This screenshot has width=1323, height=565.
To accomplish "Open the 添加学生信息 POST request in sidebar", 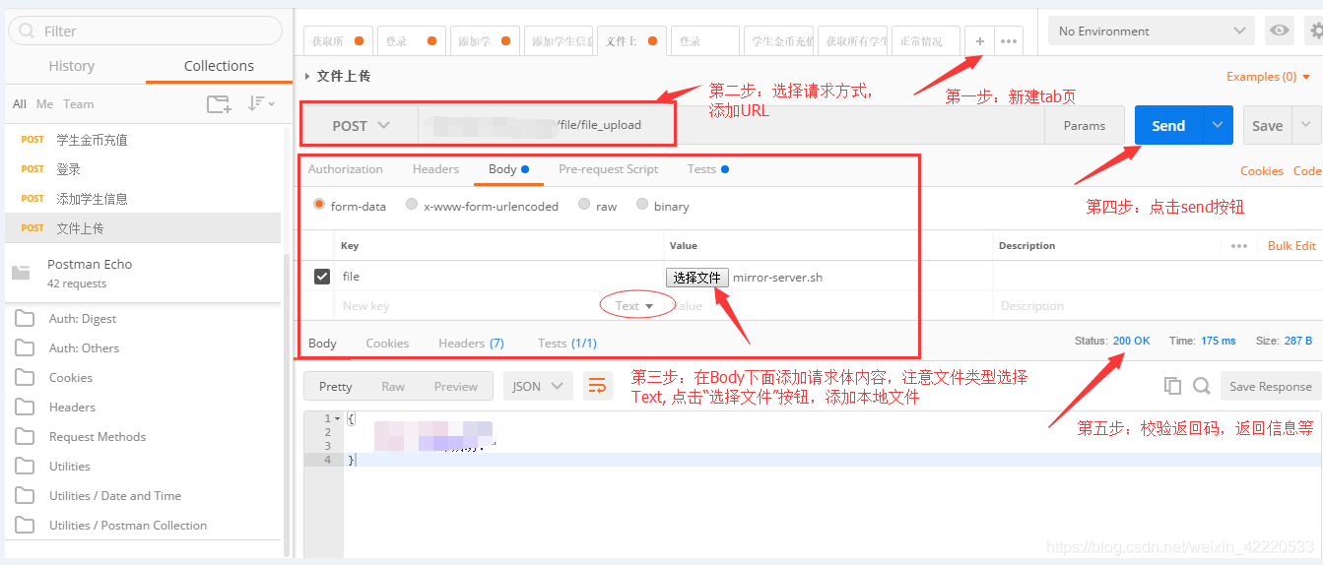I will (x=143, y=199).
